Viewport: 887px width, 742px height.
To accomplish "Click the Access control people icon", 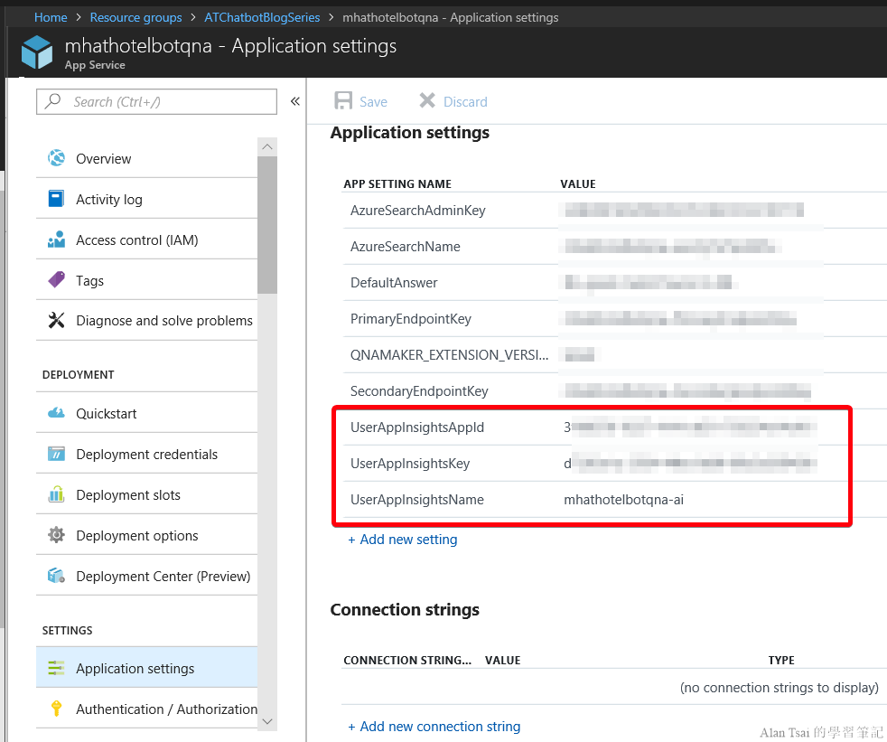I will tap(56, 240).
